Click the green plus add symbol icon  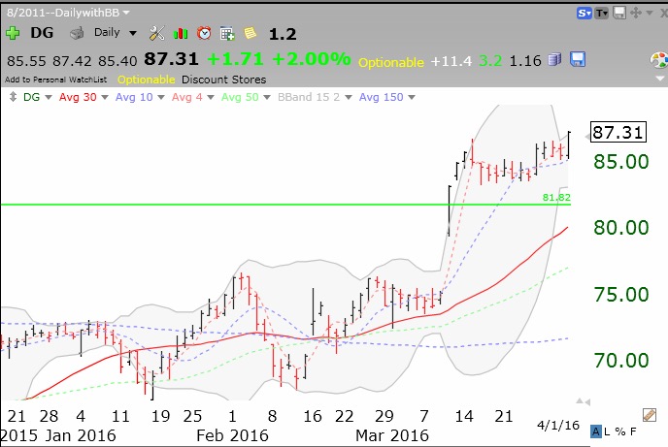[x=12, y=33]
